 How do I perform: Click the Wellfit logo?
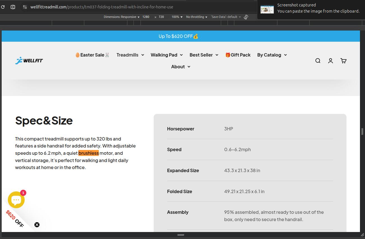click(x=29, y=60)
